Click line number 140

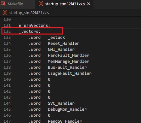pyautogui.click(x=7, y=79)
